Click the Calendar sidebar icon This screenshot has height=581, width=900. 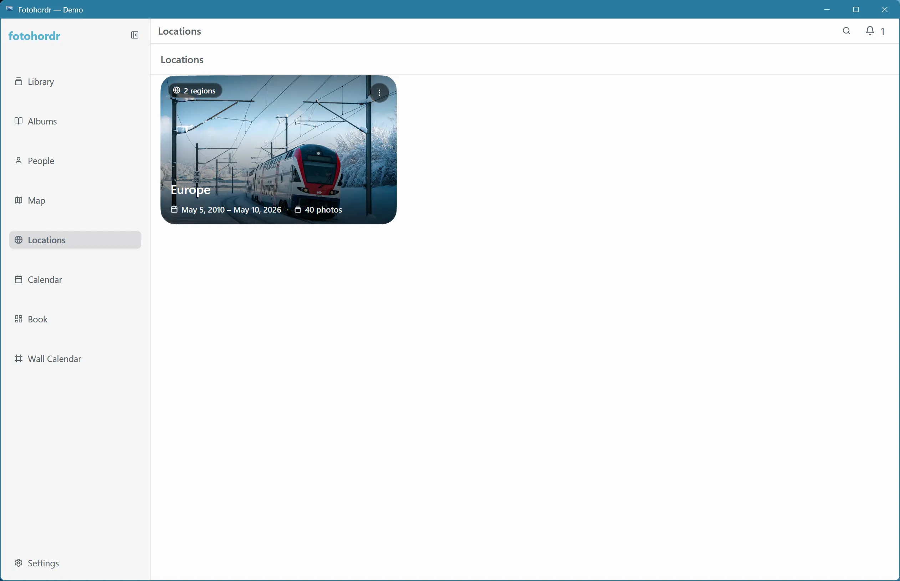pos(19,280)
